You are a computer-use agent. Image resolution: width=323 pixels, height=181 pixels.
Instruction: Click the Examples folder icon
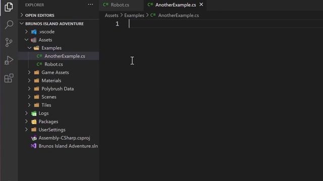click(36, 48)
